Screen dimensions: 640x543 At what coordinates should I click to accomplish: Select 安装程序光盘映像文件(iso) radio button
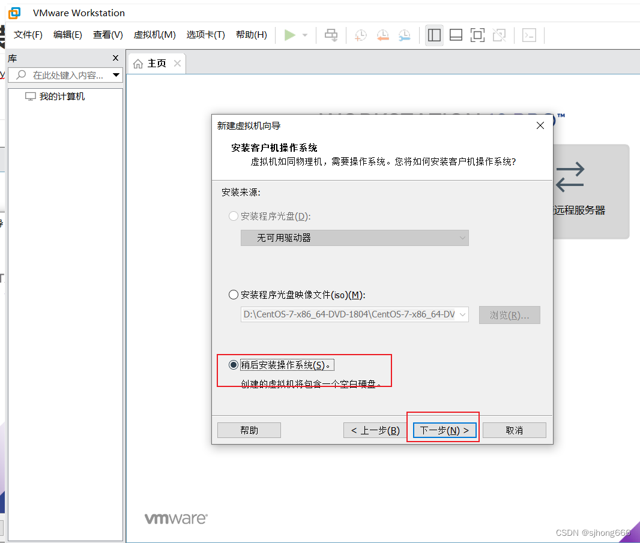point(234,295)
